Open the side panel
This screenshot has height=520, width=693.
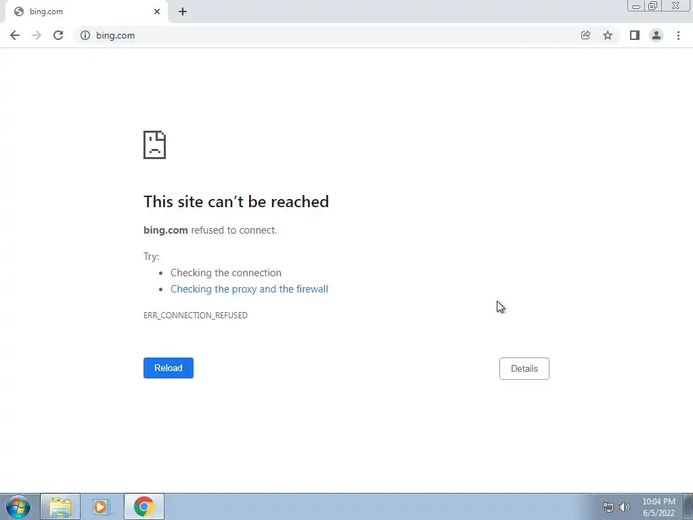coord(635,35)
